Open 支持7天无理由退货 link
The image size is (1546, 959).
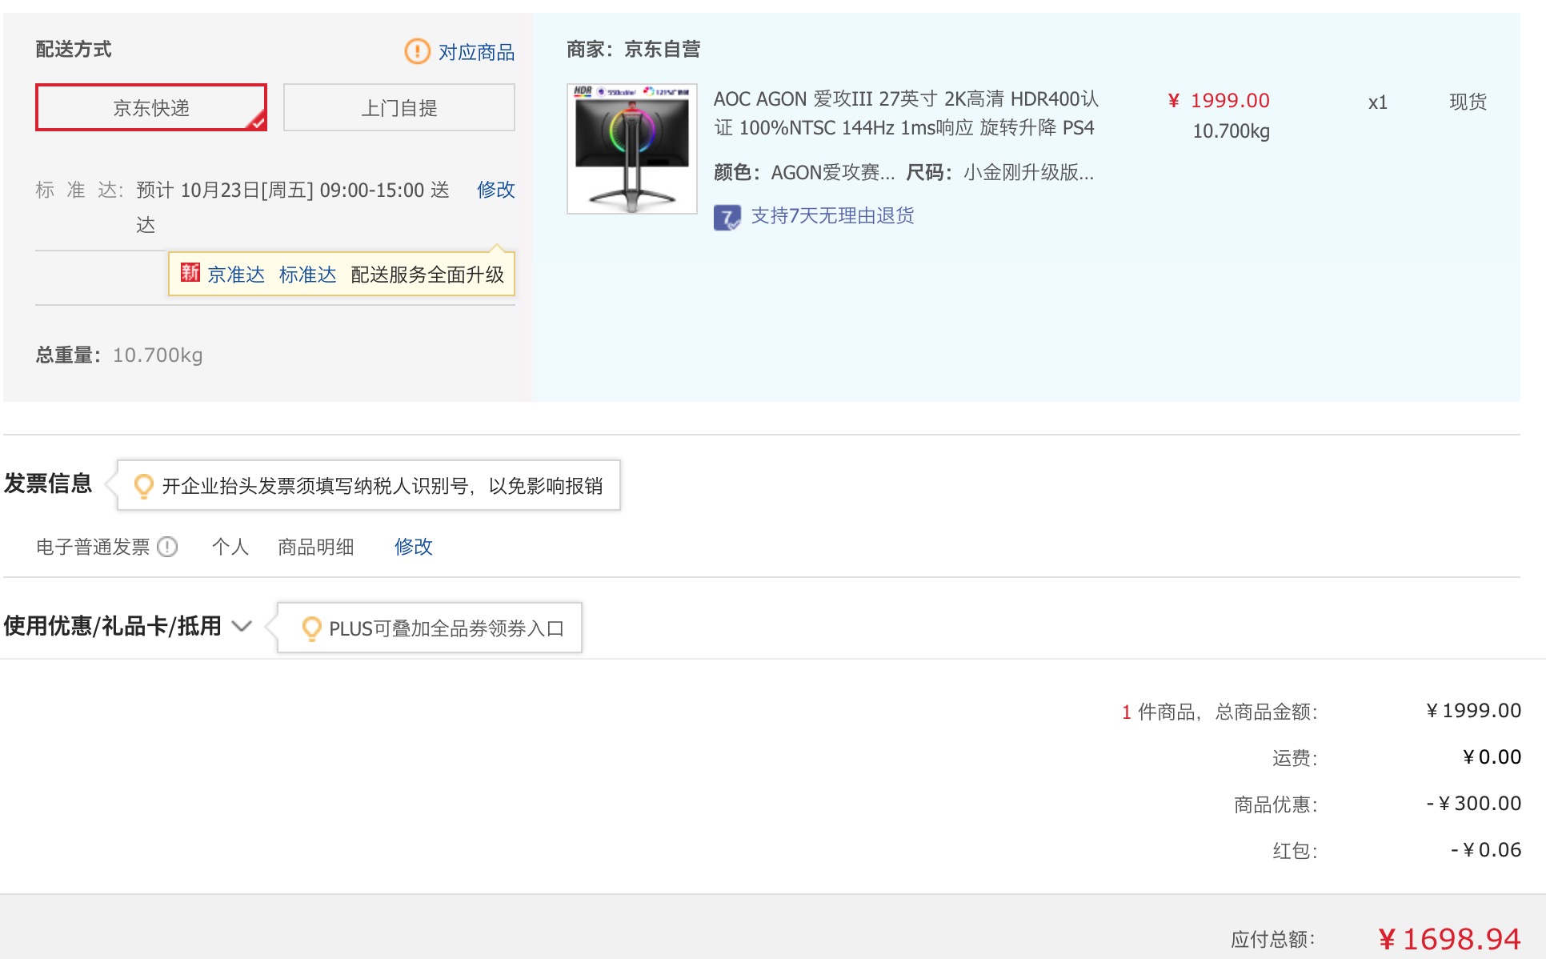832,216
